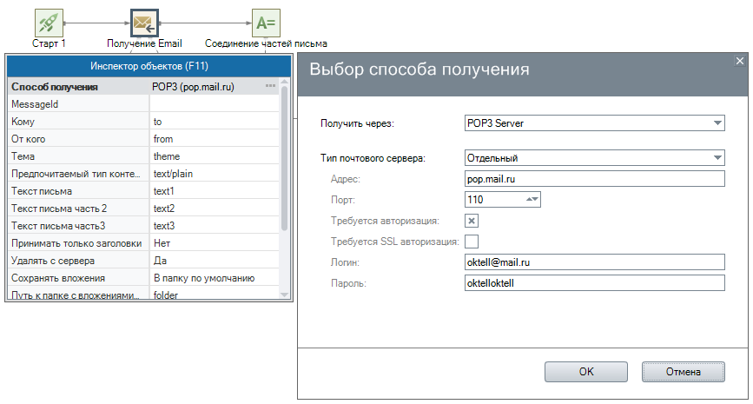Click the Получение Email envelope node icon
Image resolution: width=753 pixels, height=404 pixels.
[x=144, y=22]
